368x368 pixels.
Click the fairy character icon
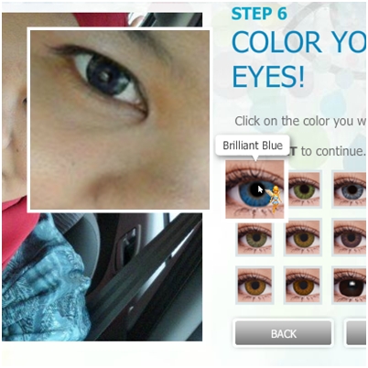pos(274,199)
